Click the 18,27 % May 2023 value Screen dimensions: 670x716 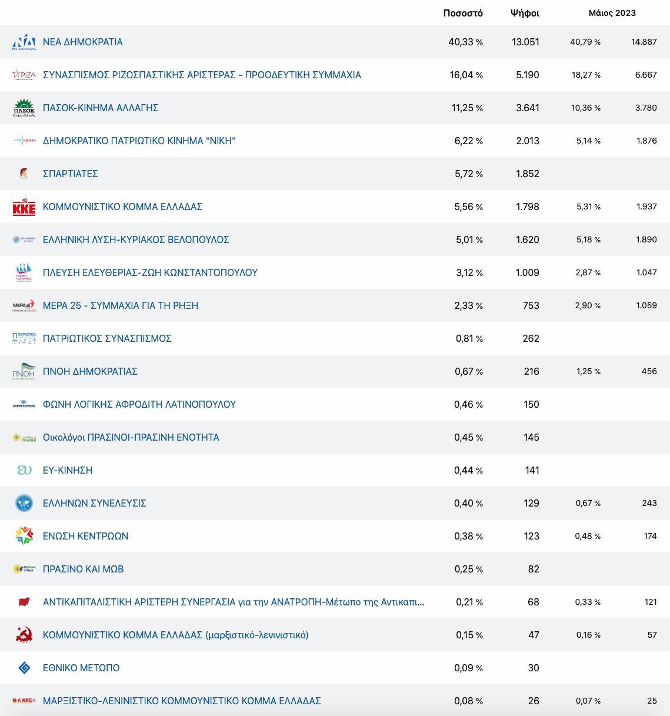586,75
